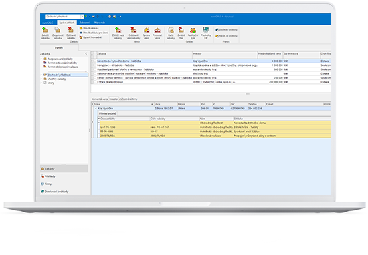Select Všechny zakázky in the tree
The image size is (368, 255).
coord(56,79)
